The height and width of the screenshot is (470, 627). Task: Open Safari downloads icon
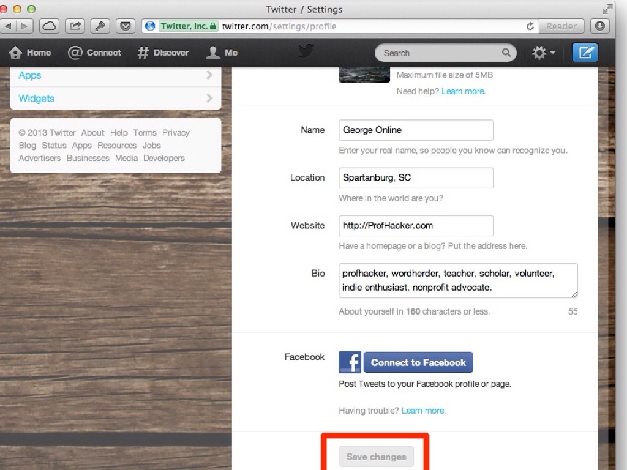click(601, 26)
